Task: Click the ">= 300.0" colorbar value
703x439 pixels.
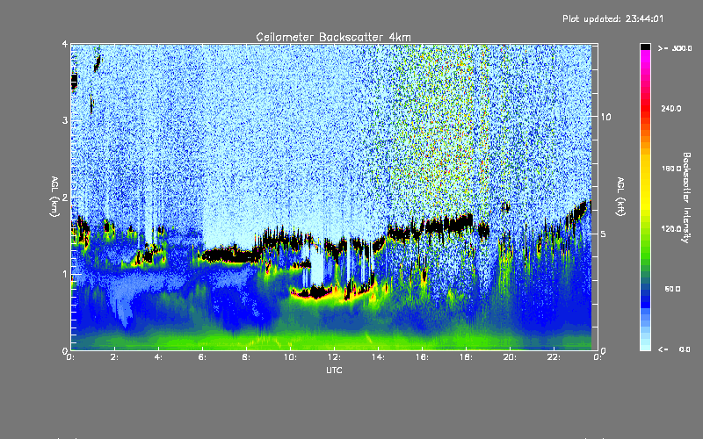Action: coord(675,48)
